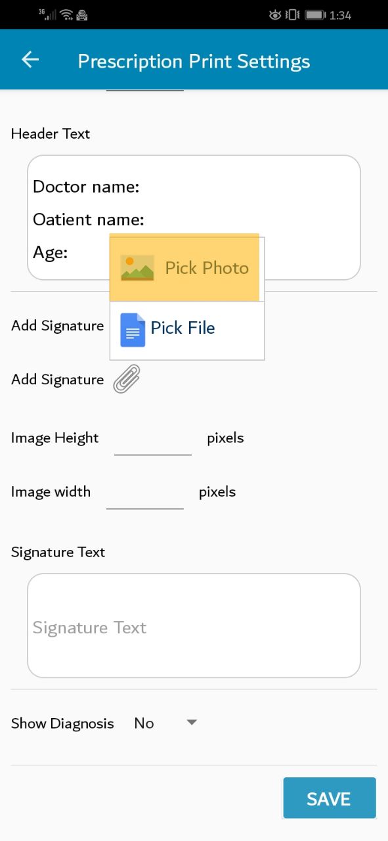Viewport: 388px width, 841px height.
Task: Tap the Wi-Fi status icon
Action: click(x=66, y=14)
